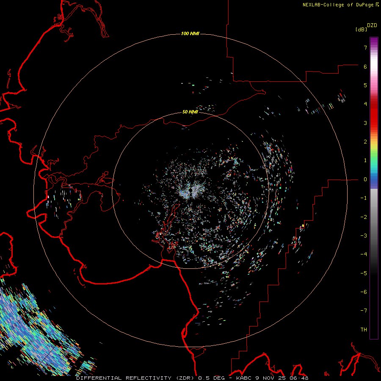Click the KABC station identifier in footer

(x=244, y=378)
